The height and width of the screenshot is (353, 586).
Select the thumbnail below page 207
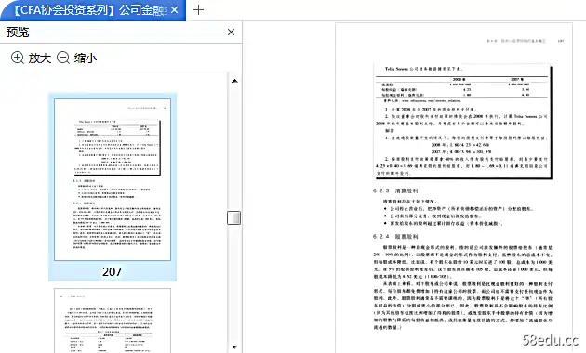coord(113,320)
